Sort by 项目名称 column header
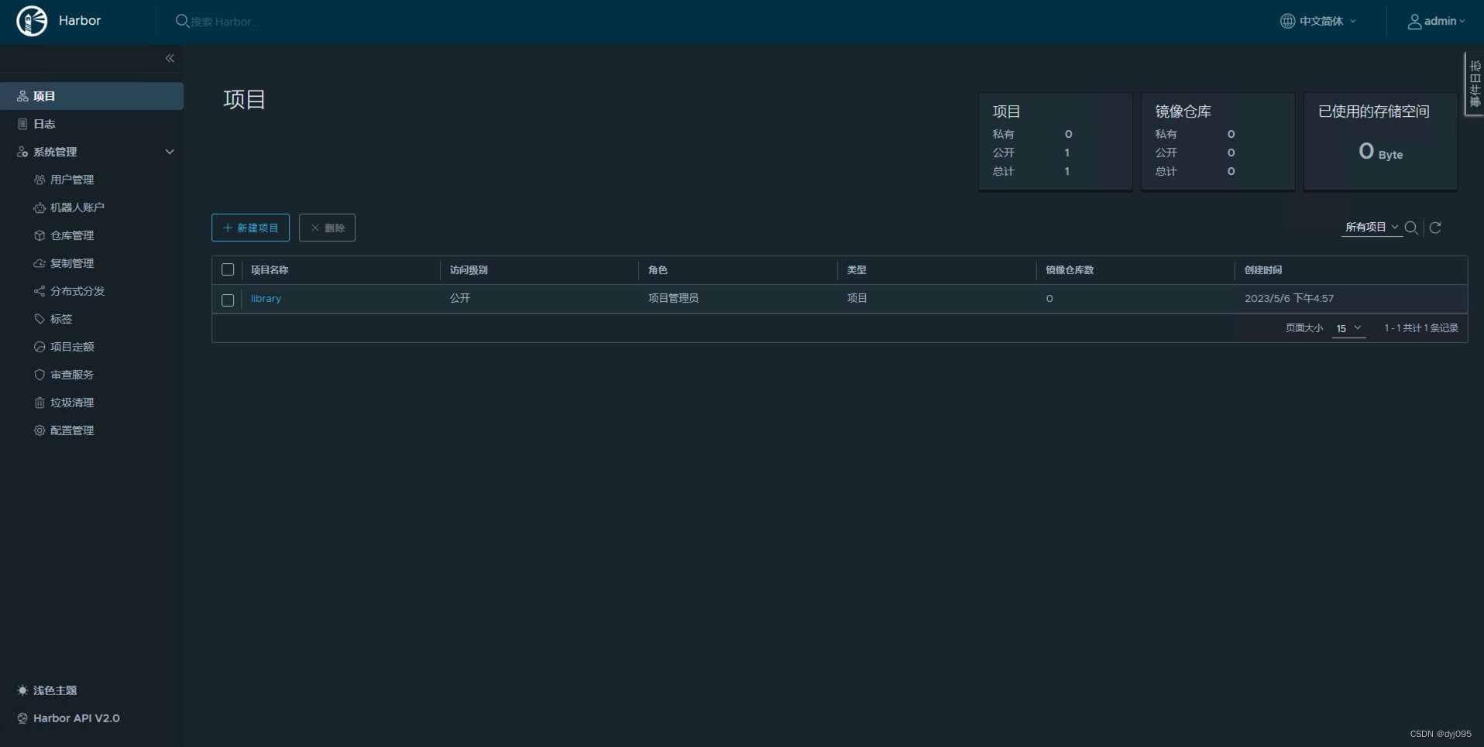 coord(270,270)
